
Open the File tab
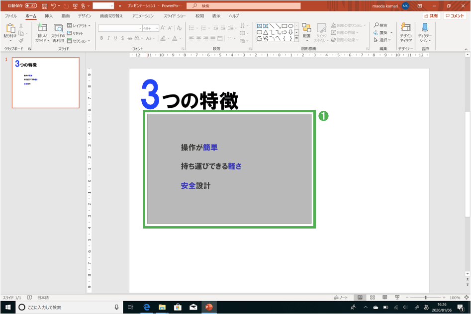(x=11, y=15)
